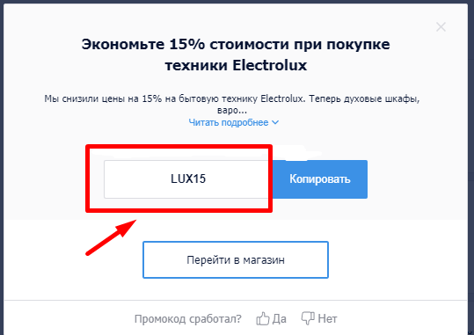The image size is (474, 335).
Task: Click the 'Экономьте 15% стоимости' heading
Action: (x=236, y=55)
